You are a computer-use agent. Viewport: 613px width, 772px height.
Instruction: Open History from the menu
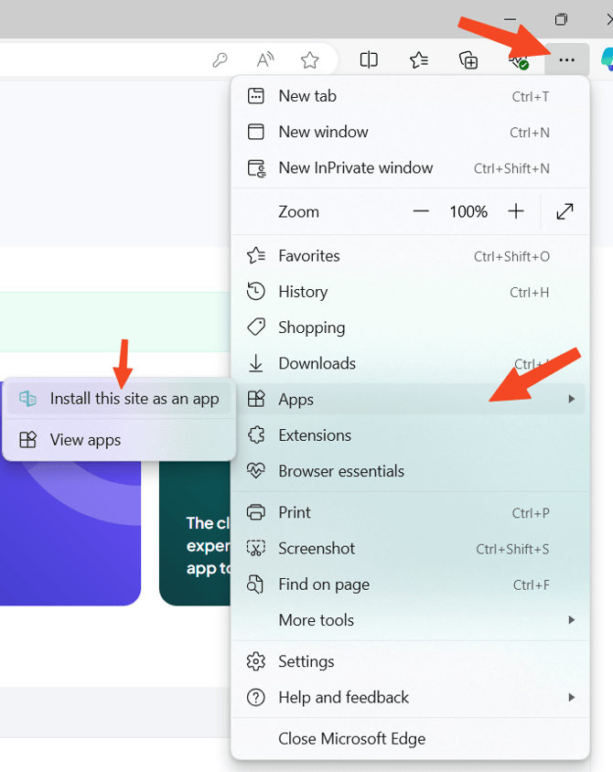pos(303,292)
